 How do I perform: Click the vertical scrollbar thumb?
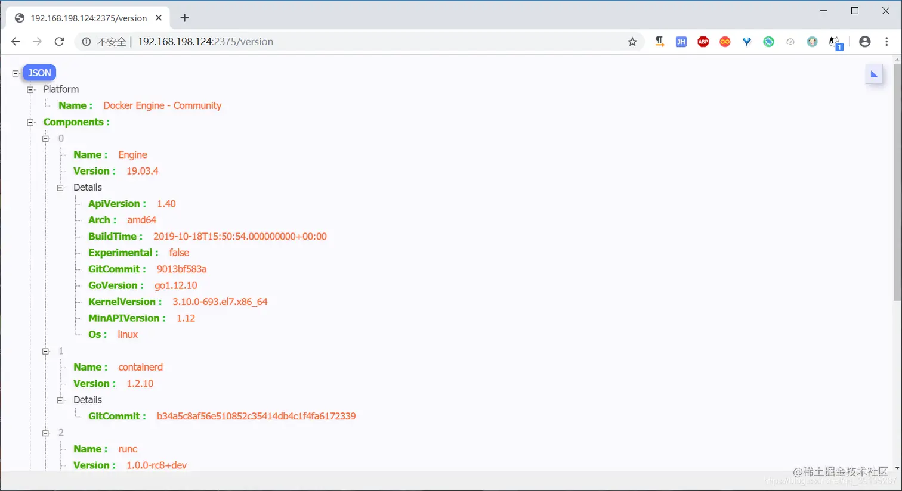(x=897, y=182)
